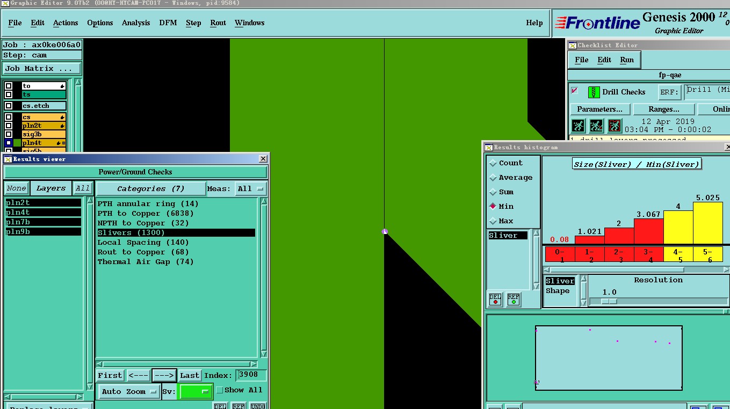Click the red-outlined running-man run icon
The width and height of the screenshot is (730, 409).
[615, 126]
